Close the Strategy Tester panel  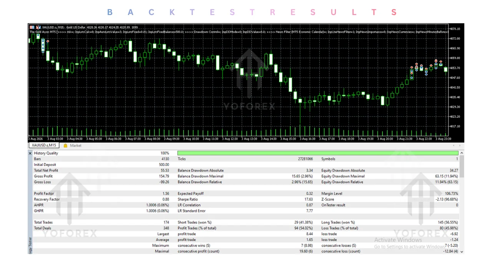[30, 153]
